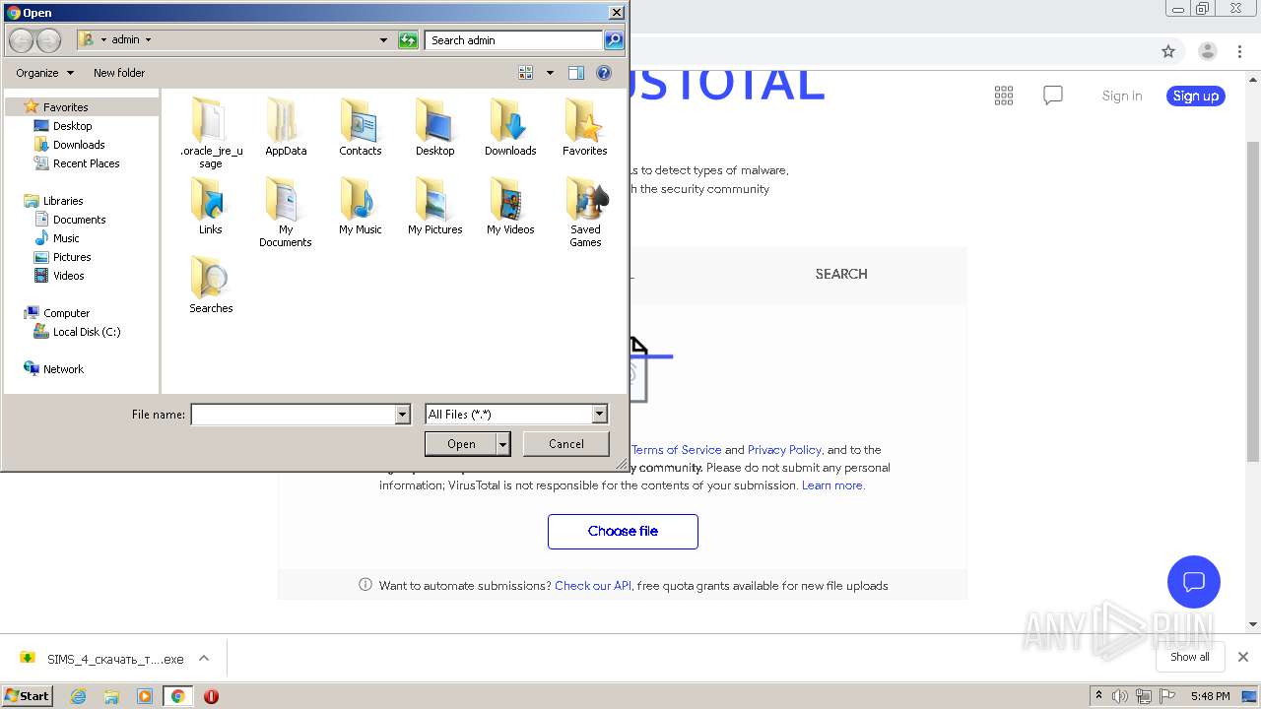1261x709 pixels.
Task: Open the Organize dropdown menu
Action: pos(44,73)
